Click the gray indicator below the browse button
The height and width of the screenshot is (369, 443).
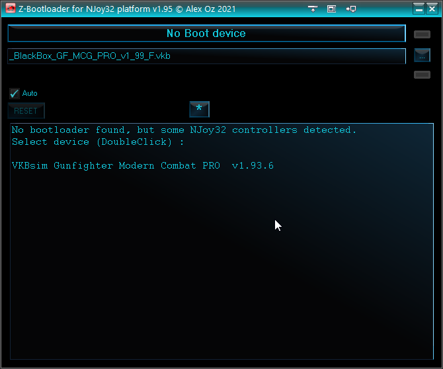point(422,75)
